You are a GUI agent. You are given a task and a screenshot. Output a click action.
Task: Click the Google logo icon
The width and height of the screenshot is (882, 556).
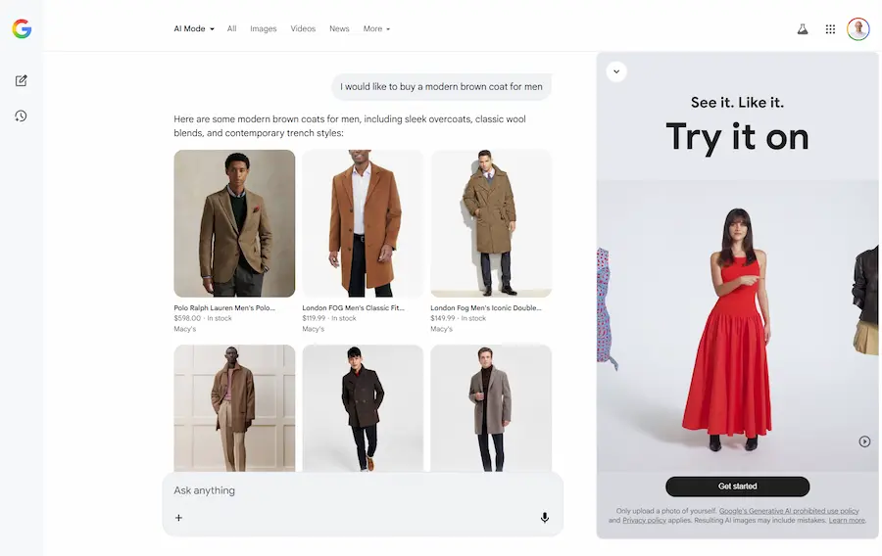[x=22, y=29]
